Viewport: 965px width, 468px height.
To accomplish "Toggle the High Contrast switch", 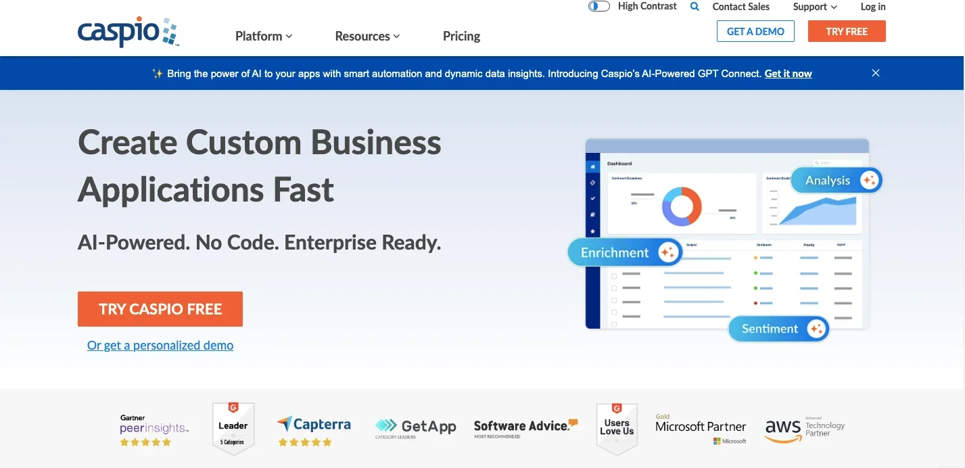I will coord(599,7).
